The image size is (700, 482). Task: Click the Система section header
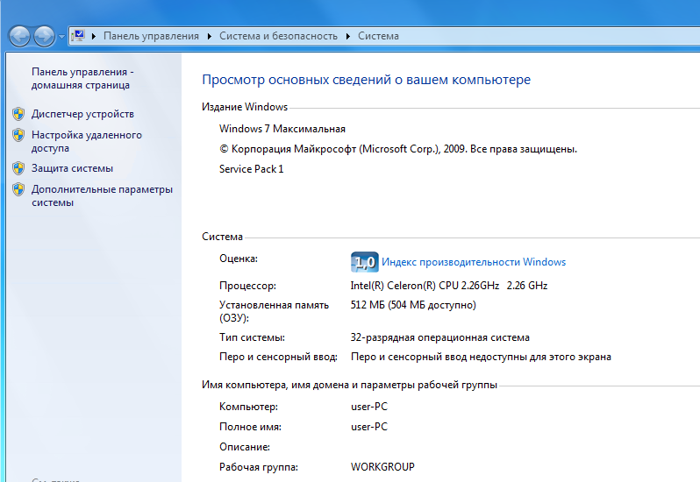coord(222,237)
